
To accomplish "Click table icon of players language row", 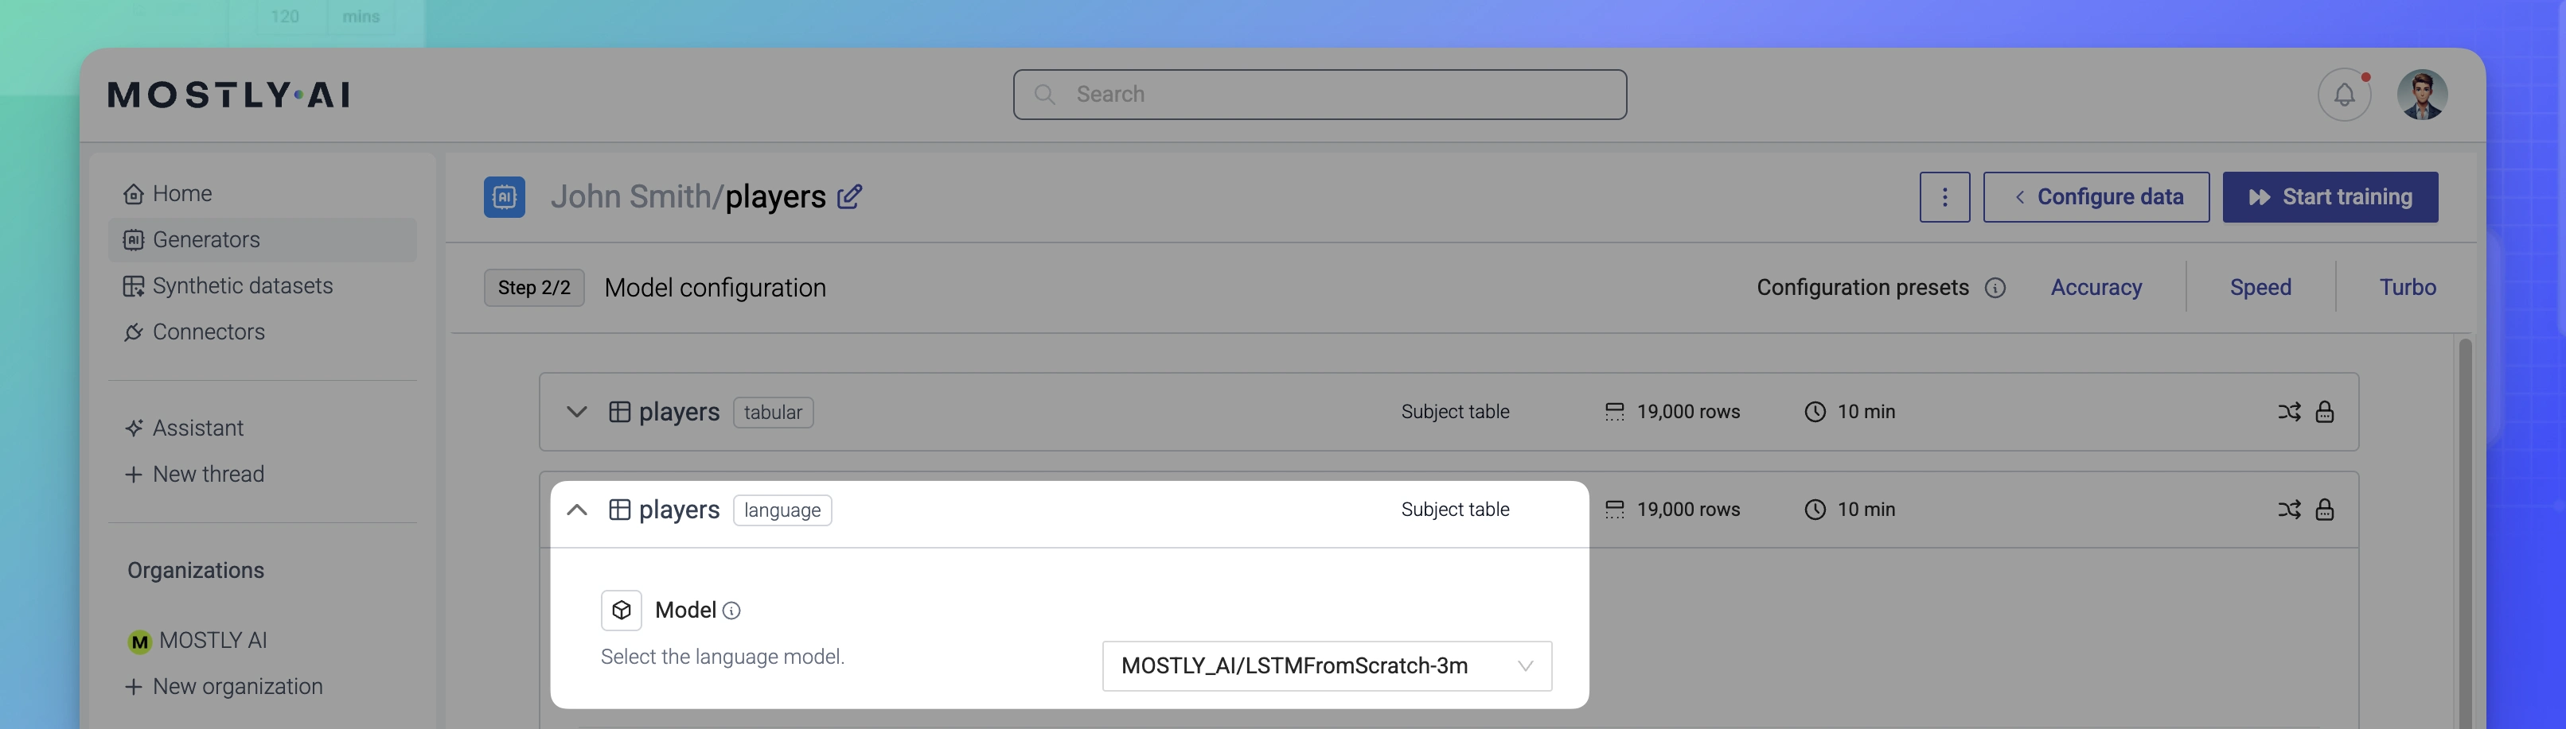I will point(619,510).
